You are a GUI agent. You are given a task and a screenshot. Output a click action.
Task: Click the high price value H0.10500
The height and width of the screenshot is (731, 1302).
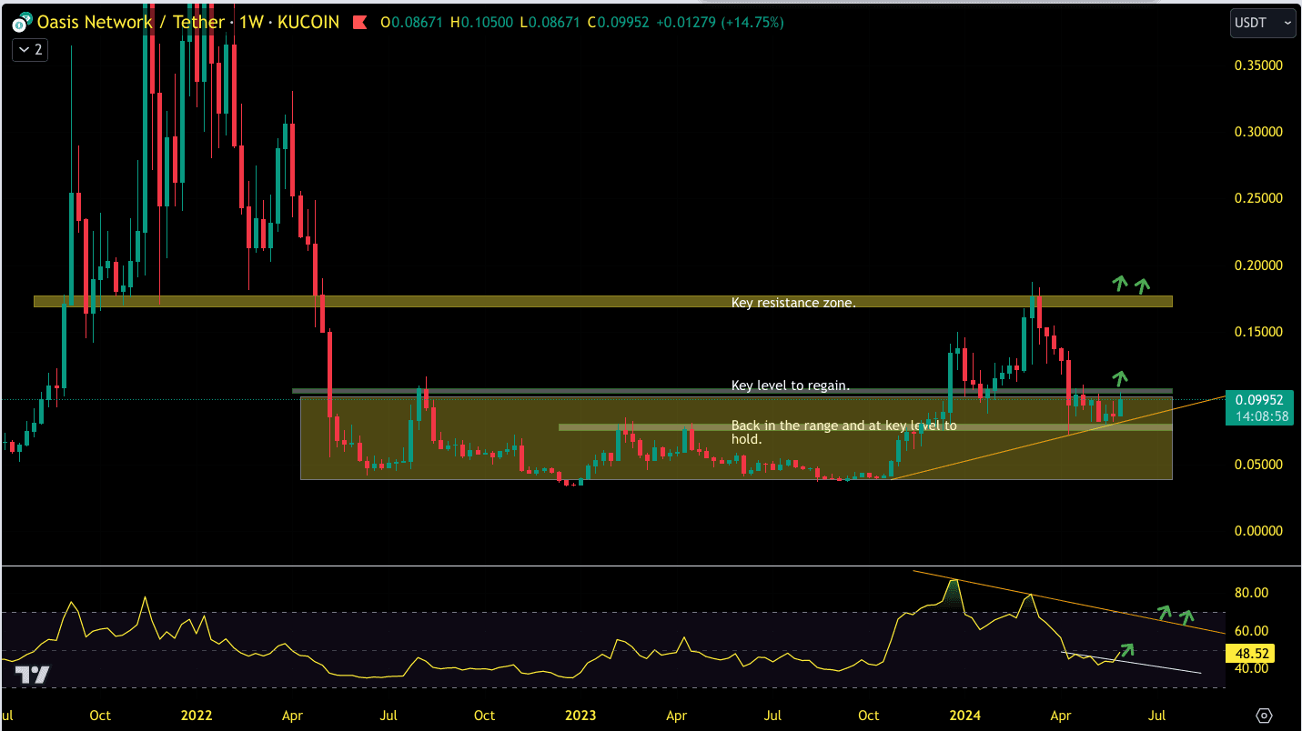(x=482, y=22)
